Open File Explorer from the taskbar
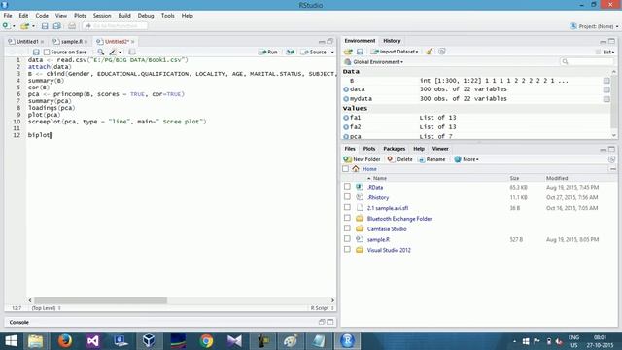The width and height of the screenshot is (622, 350). click(x=35, y=341)
